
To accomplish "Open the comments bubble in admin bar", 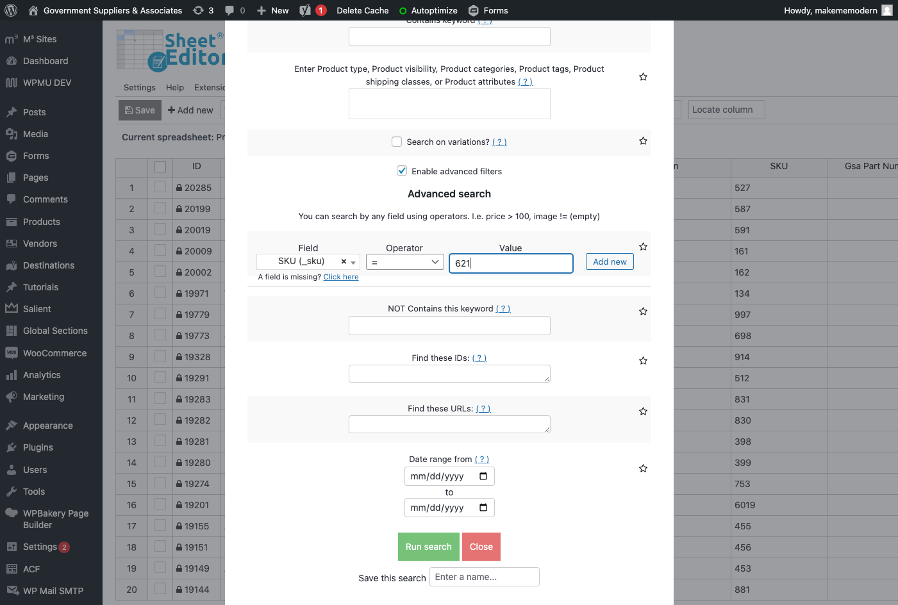I will click(235, 10).
